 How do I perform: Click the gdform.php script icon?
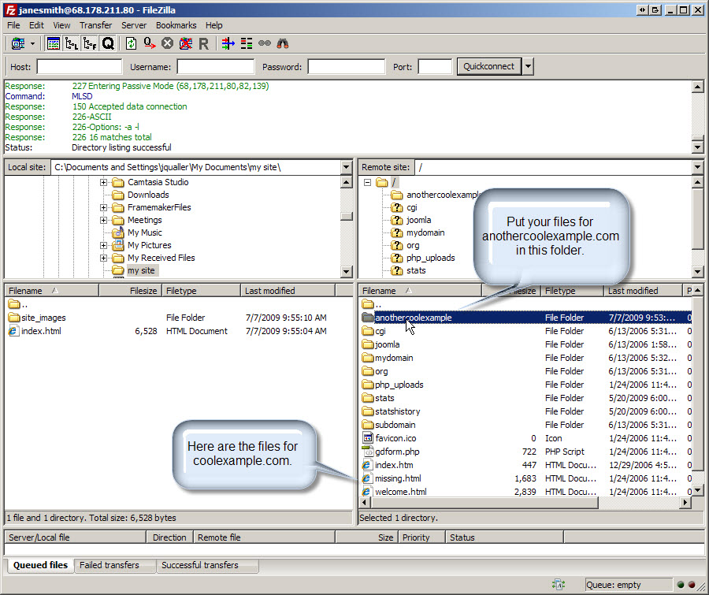(x=368, y=452)
